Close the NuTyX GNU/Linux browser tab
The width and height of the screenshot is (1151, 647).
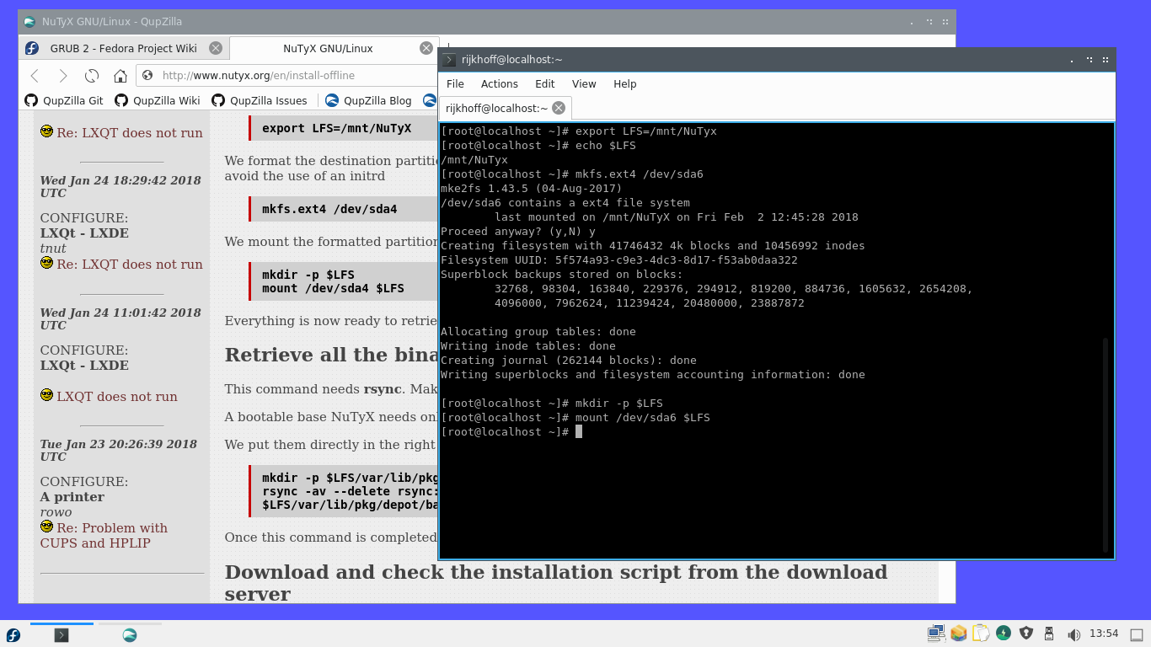[x=426, y=48]
